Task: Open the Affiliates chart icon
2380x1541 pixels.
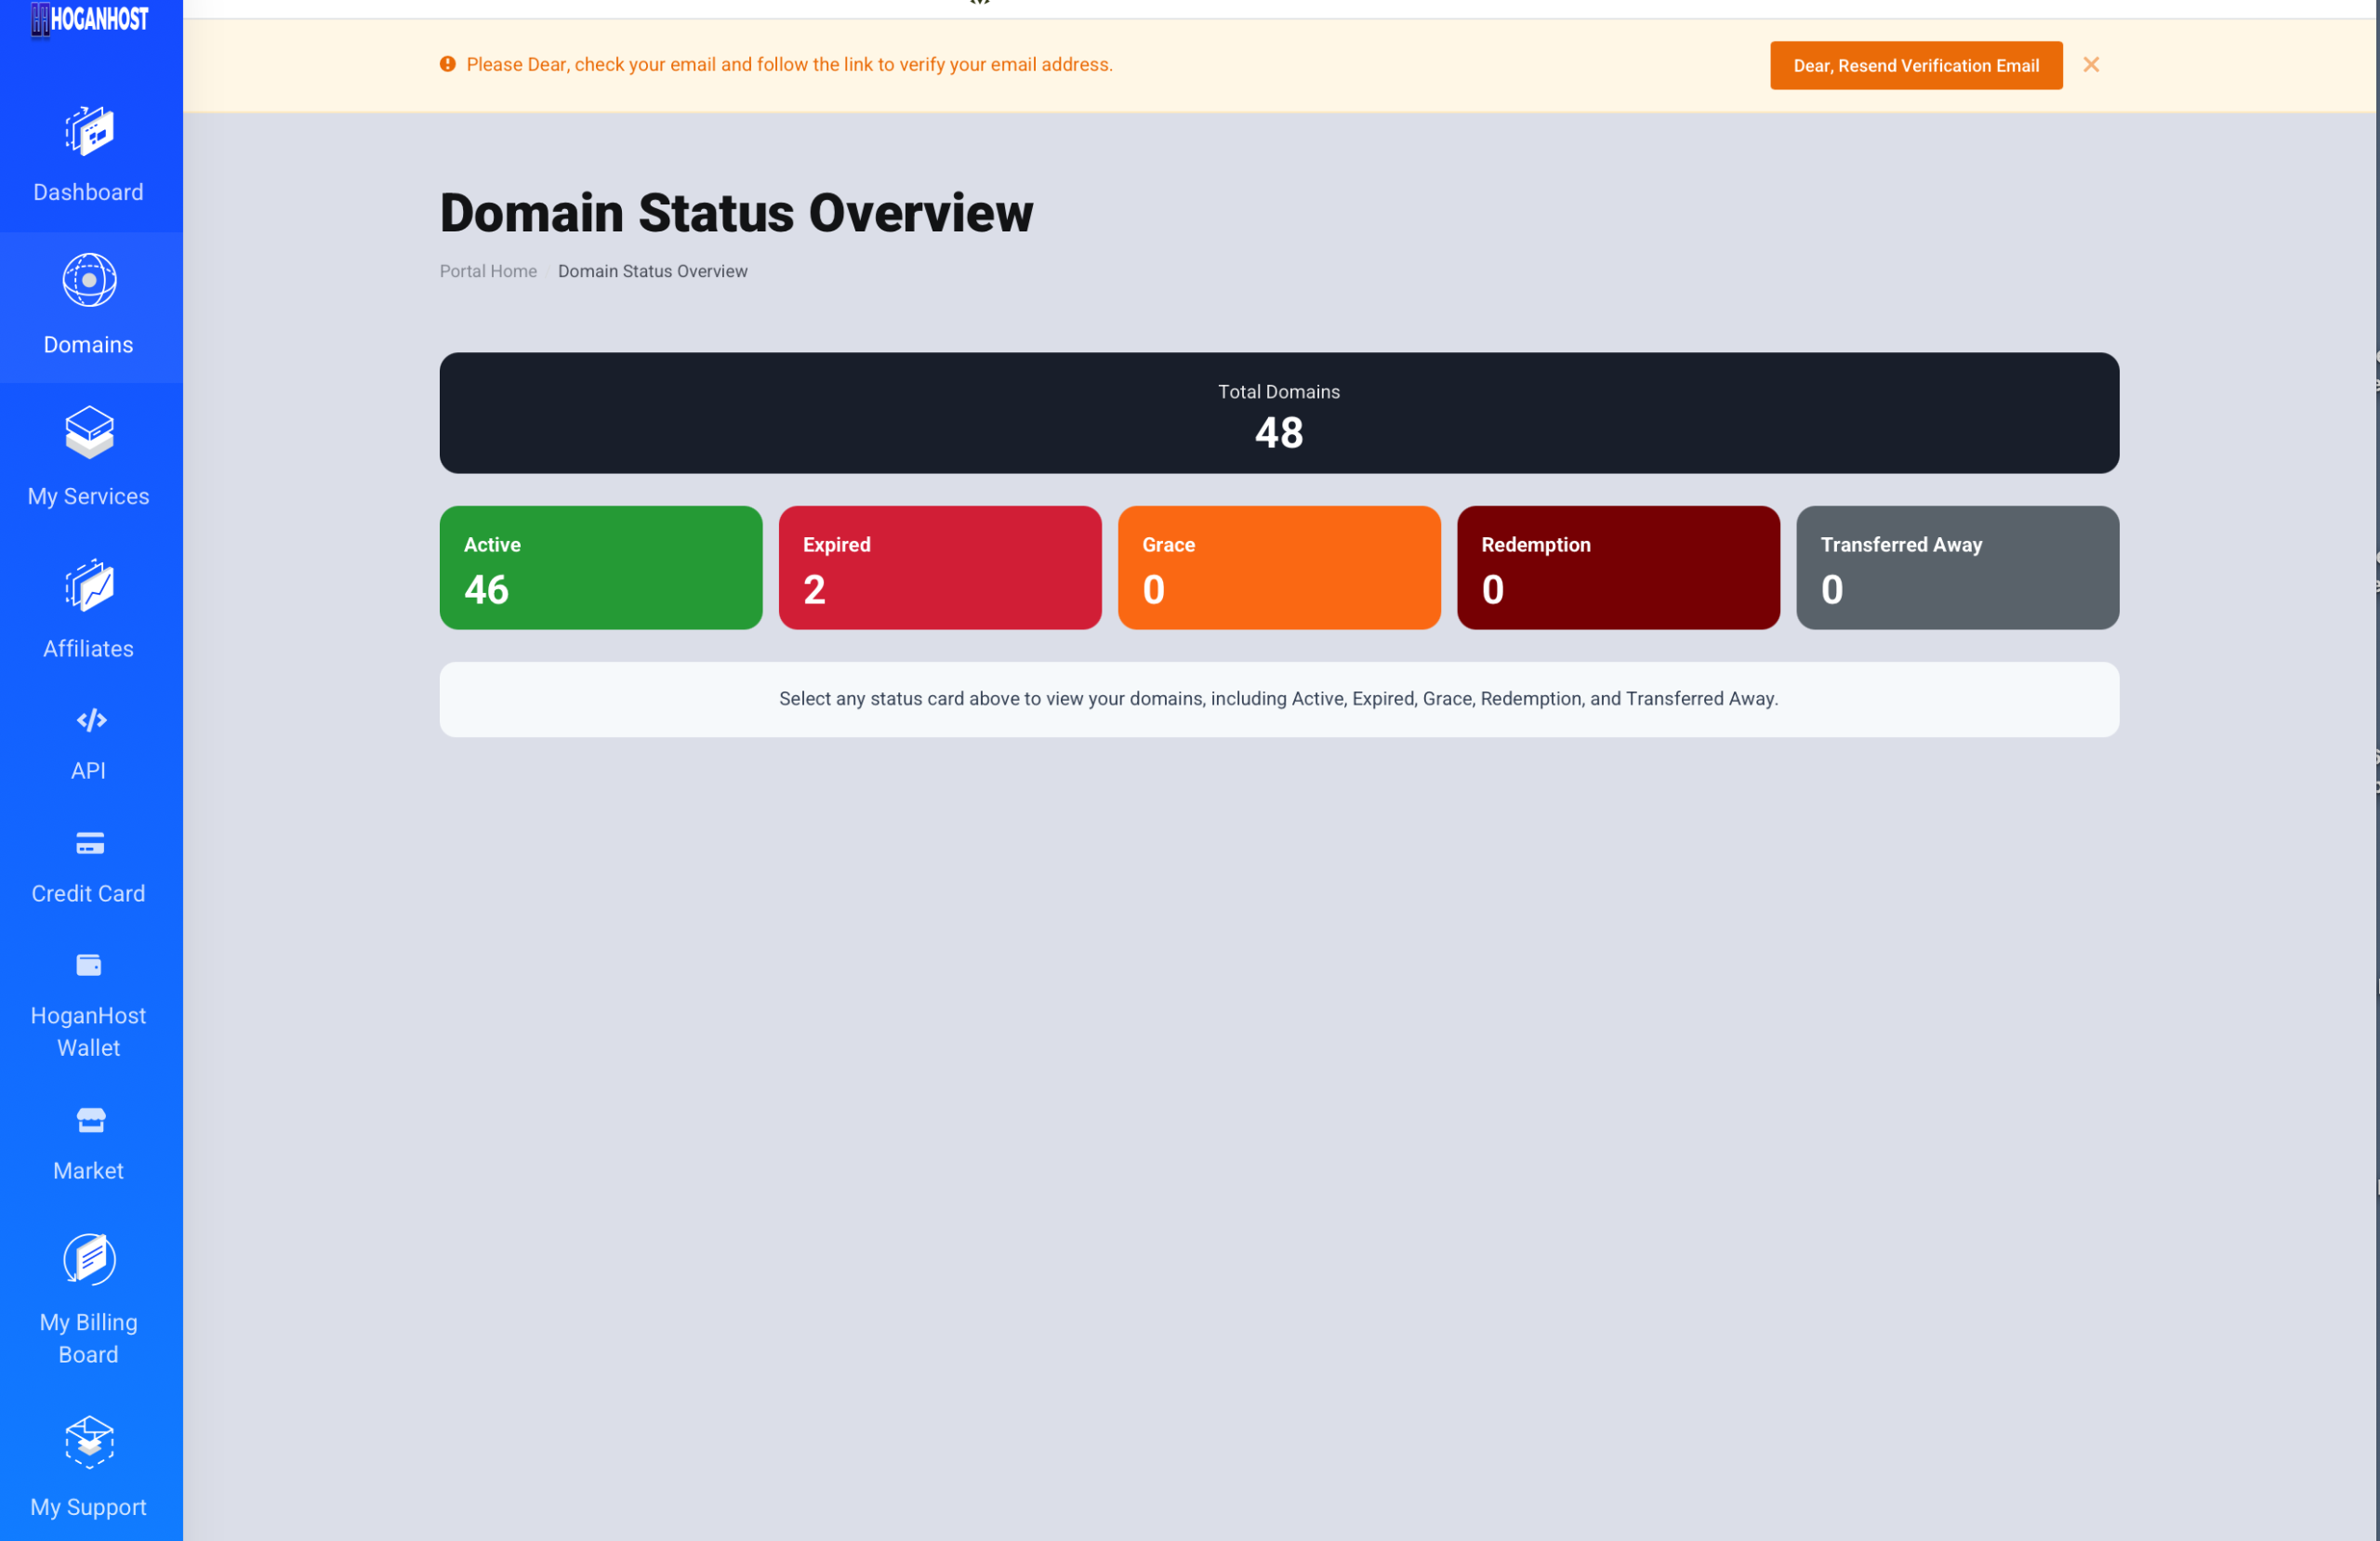Action: 89,585
